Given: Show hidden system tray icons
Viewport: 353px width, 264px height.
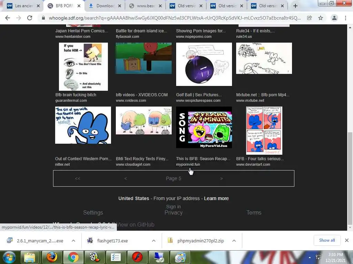Looking at the screenshot, I should point(310,257).
